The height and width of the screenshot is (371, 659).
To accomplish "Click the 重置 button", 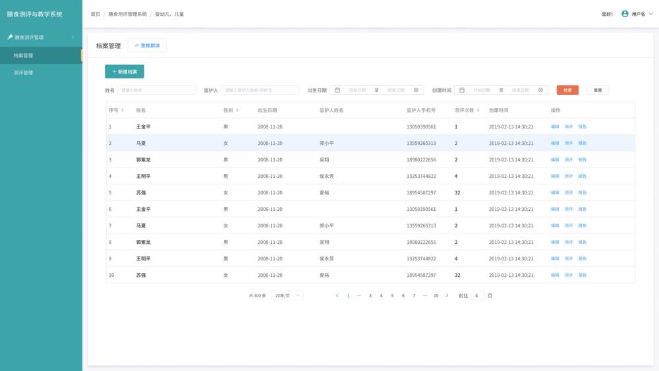I will (x=598, y=90).
